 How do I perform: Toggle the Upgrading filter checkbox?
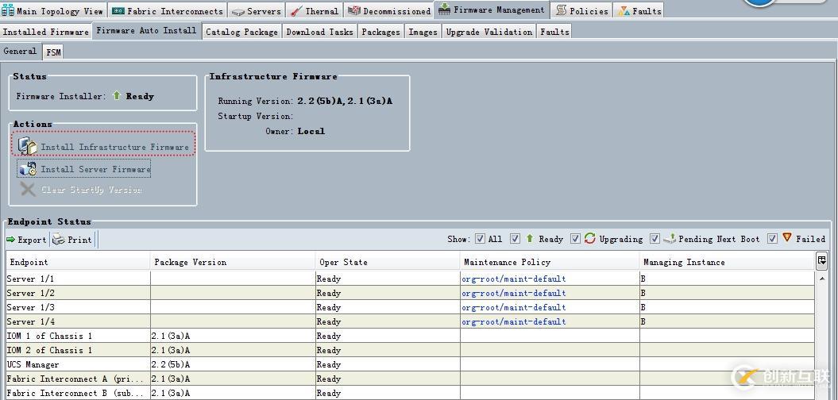[575, 239]
